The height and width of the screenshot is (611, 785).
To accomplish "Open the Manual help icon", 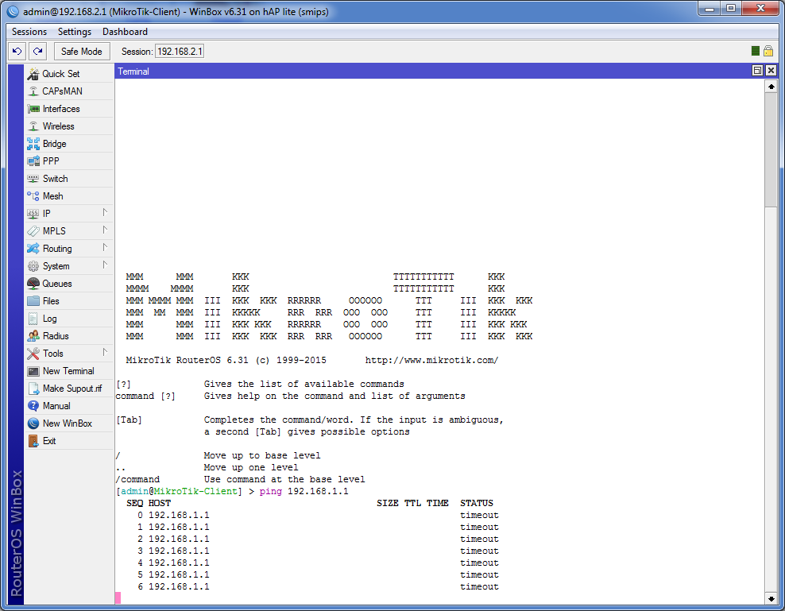I will (33, 406).
